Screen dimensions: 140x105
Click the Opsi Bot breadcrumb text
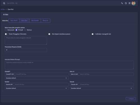[11, 9]
